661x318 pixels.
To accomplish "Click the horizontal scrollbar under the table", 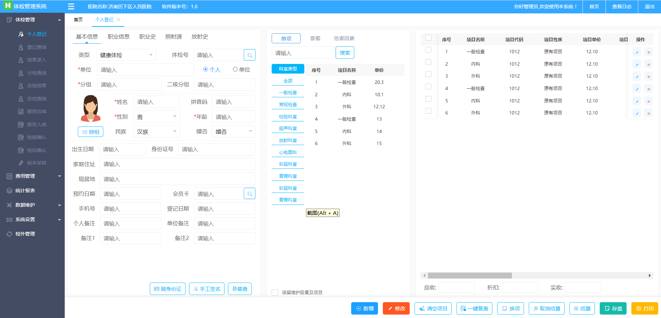I will click(x=470, y=275).
